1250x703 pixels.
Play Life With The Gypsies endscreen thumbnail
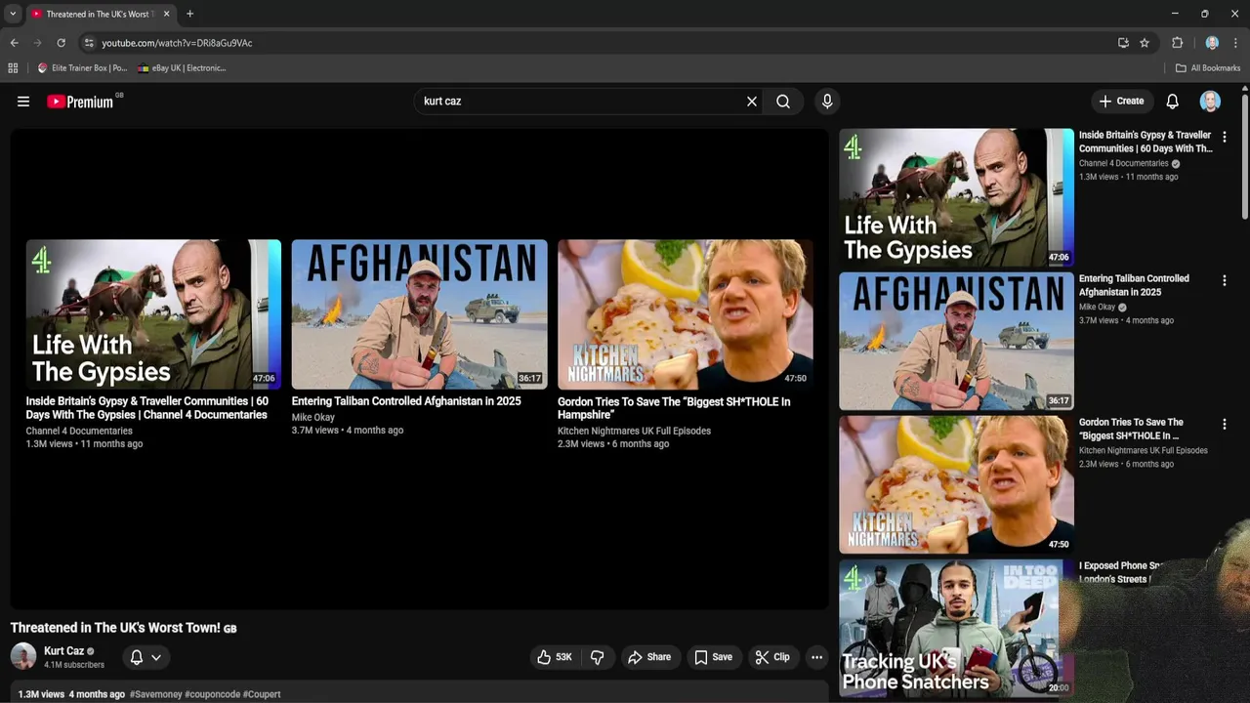click(153, 314)
